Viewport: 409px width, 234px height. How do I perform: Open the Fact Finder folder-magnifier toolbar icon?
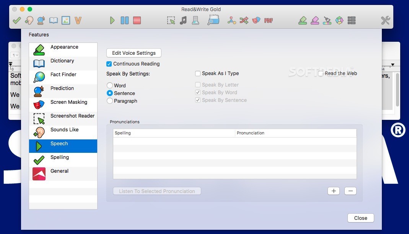[x=213, y=20]
